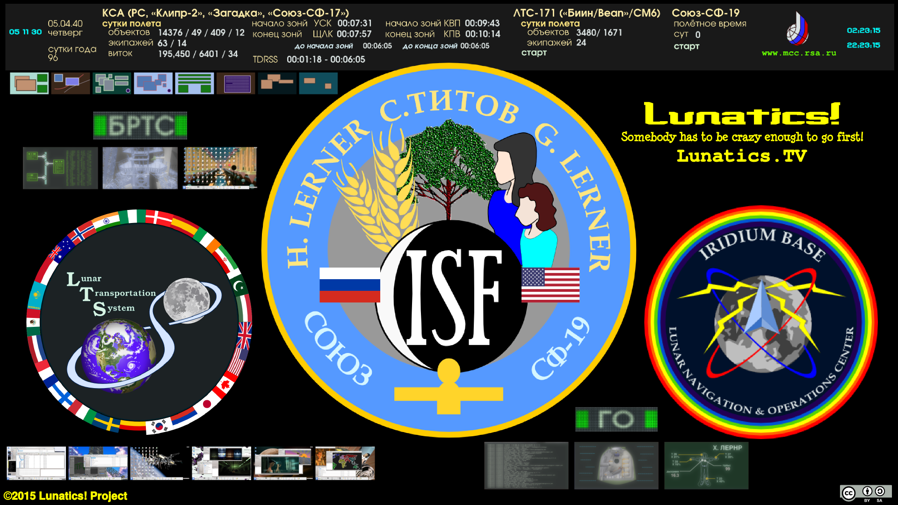The height and width of the screenshot is (505, 898).
Task: Select the dark green layout icon with gray panels
Action: click(x=112, y=84)
